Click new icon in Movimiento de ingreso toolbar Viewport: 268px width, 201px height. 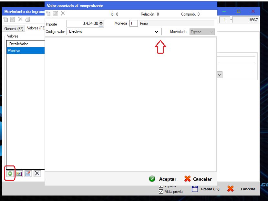tap(5, 19)
